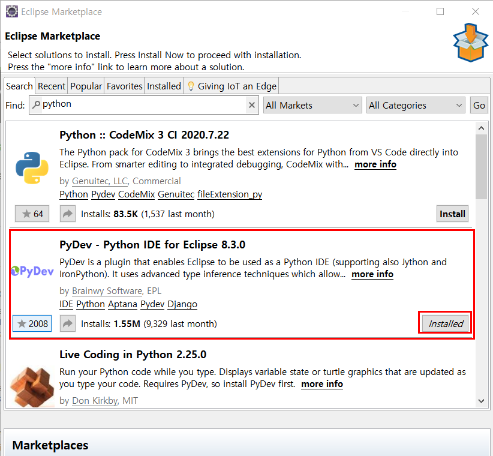Click the Python tag under PyDev entry
Viewport: 493px width, 456px height.
(x=91, y=304)
